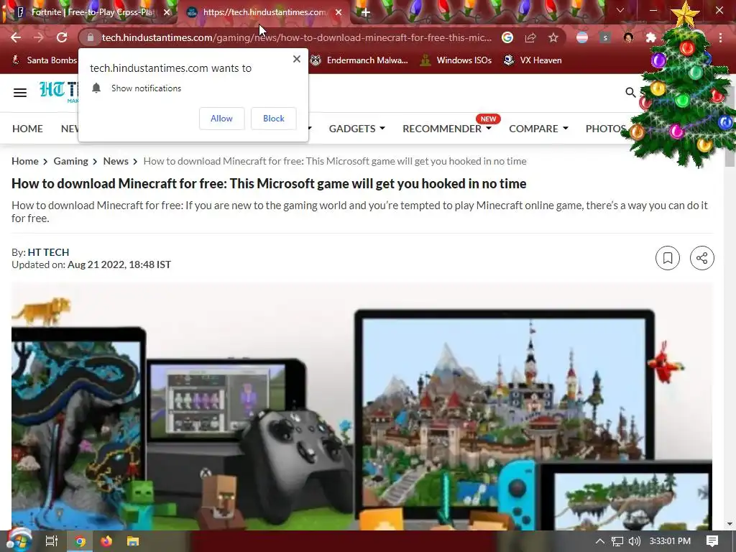Expand the COMPARE dropdown menu
Image resolution: width=736 pixels, height=552 pixels.
(538, 129)
